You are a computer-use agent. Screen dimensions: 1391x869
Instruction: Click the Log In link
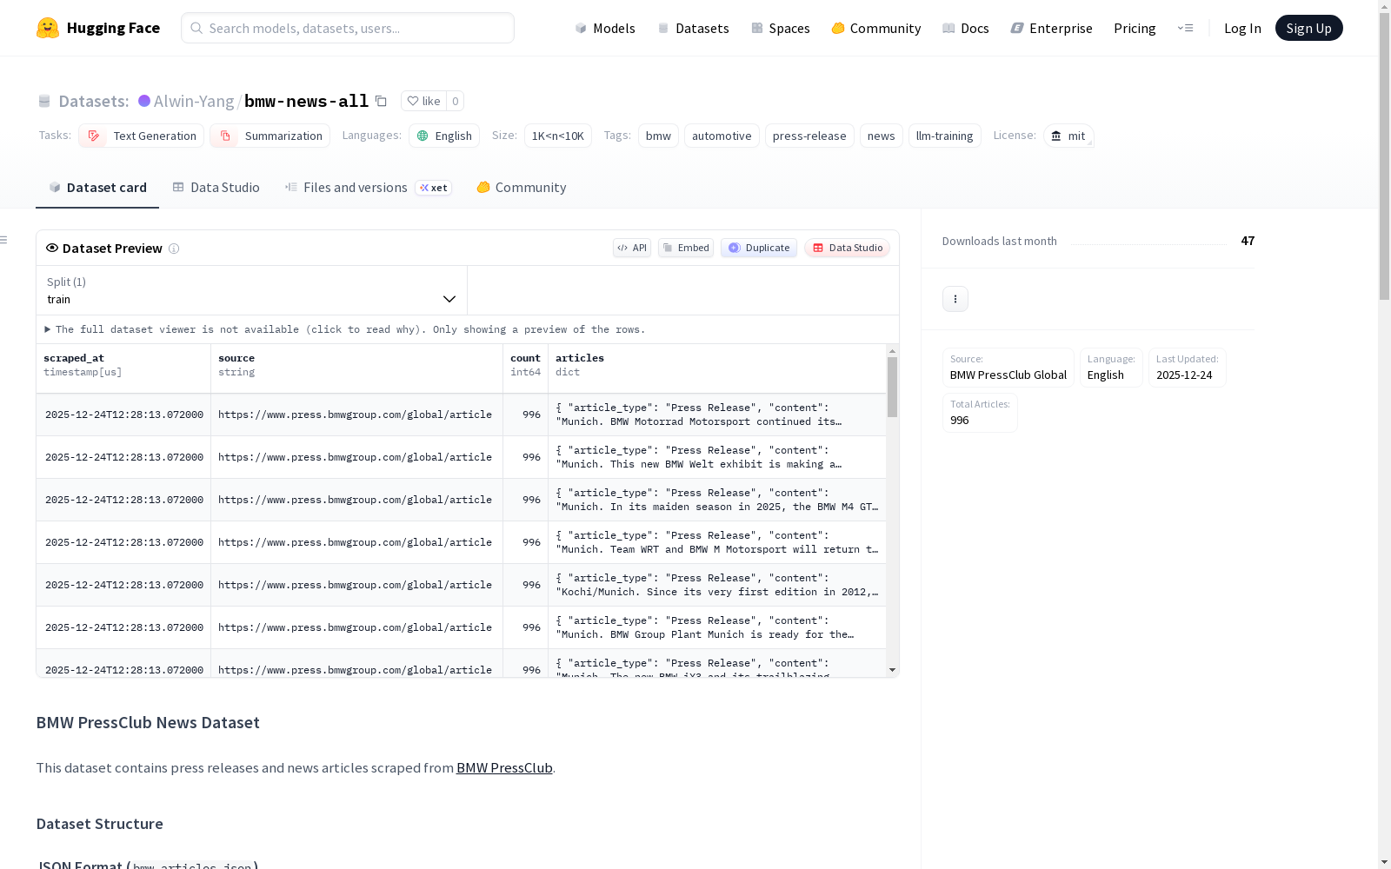pos(1242,28)
